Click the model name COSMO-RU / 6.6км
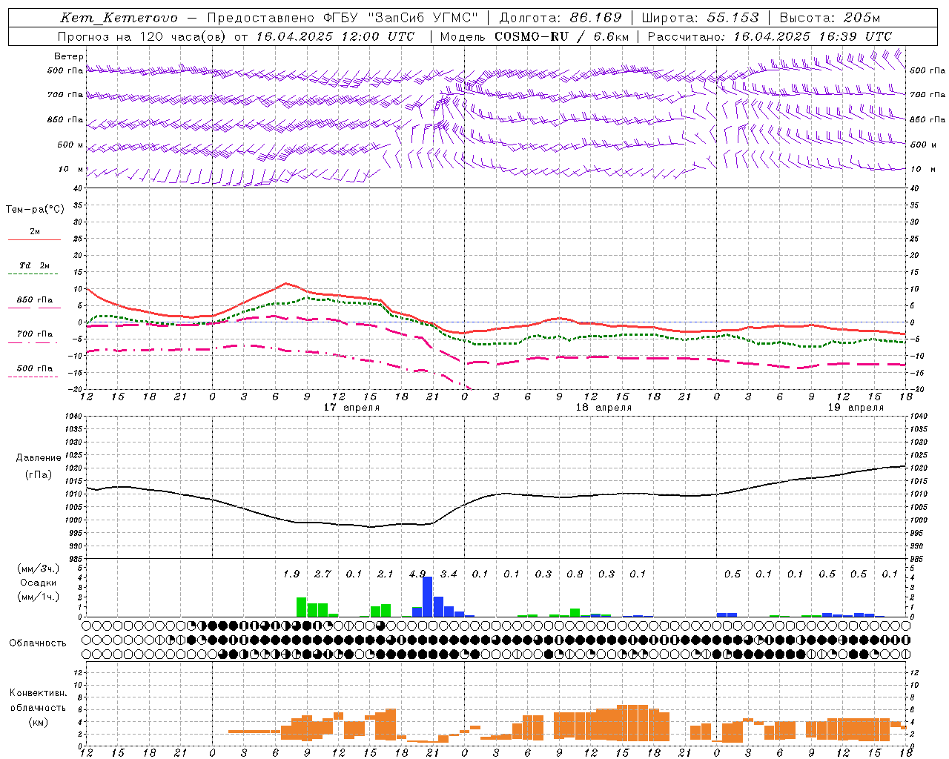Image resolution: width=949 pixels, height=759 pixels. (x=562, y=36)
